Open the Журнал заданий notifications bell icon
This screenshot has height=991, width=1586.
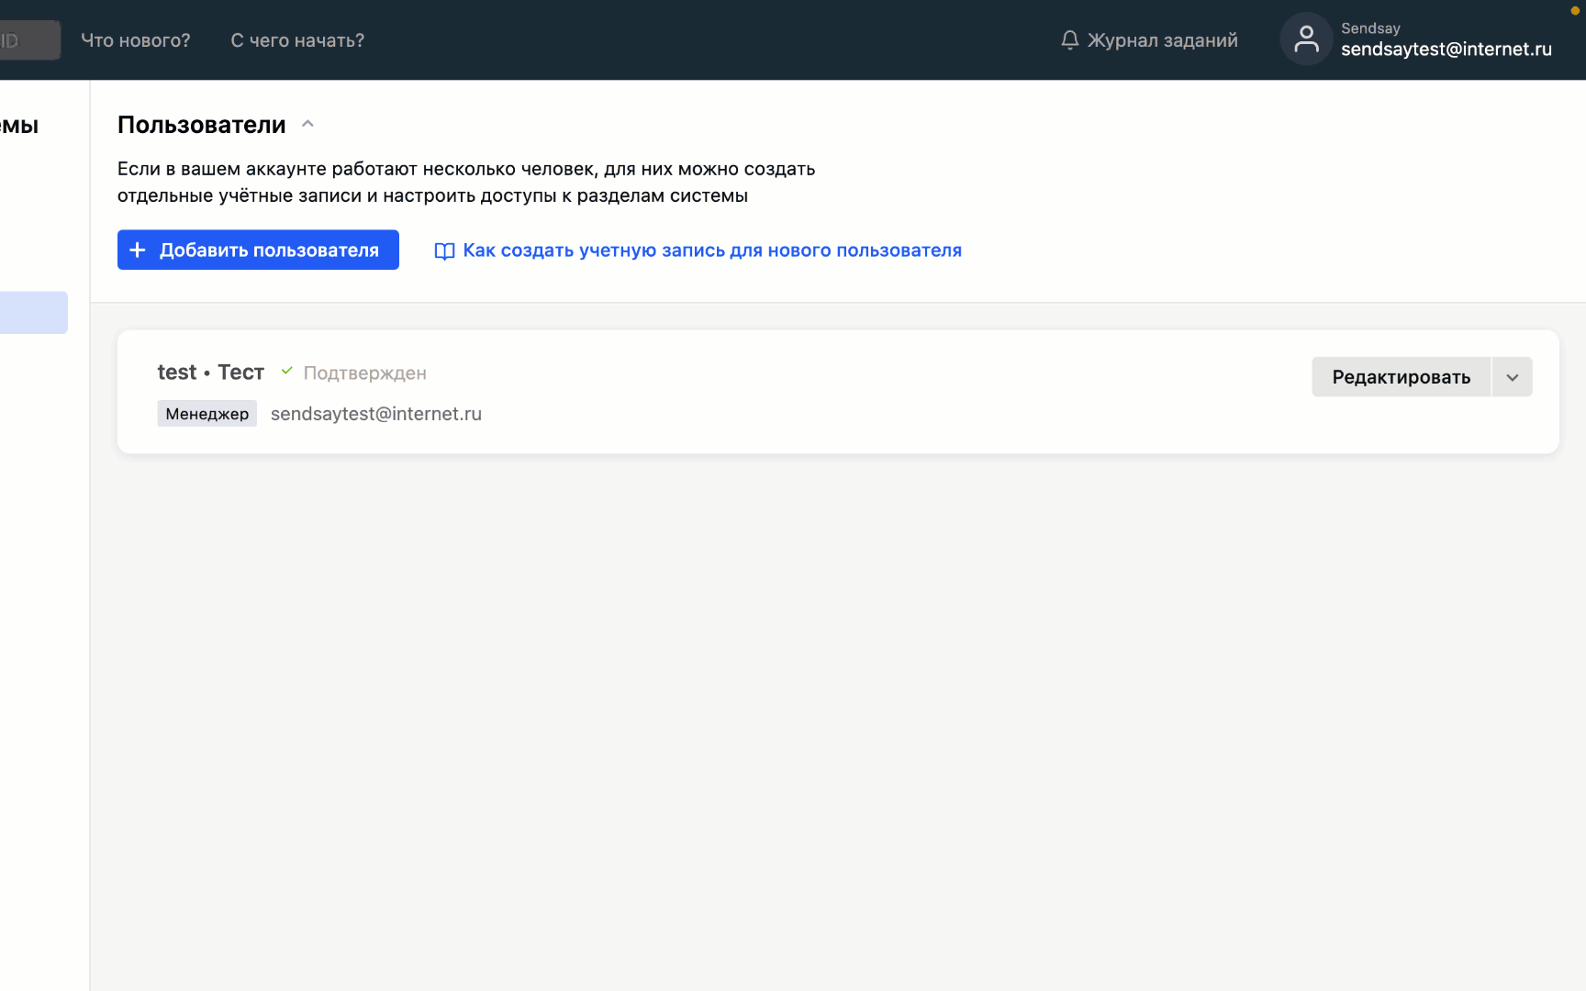pos(1070,39)
